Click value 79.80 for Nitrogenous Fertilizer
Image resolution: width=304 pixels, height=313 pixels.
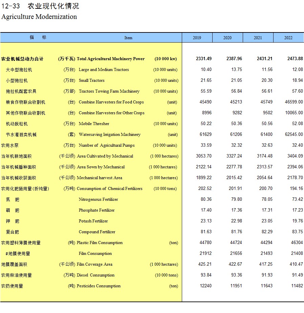237,199
